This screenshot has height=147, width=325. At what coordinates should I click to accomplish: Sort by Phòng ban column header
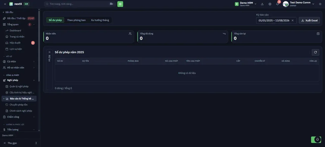pos(133,61)
